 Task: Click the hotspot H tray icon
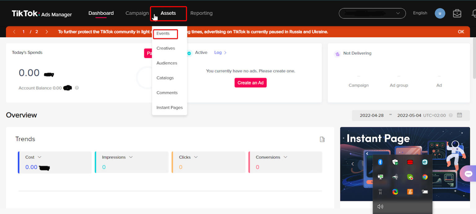click(380, 192)
